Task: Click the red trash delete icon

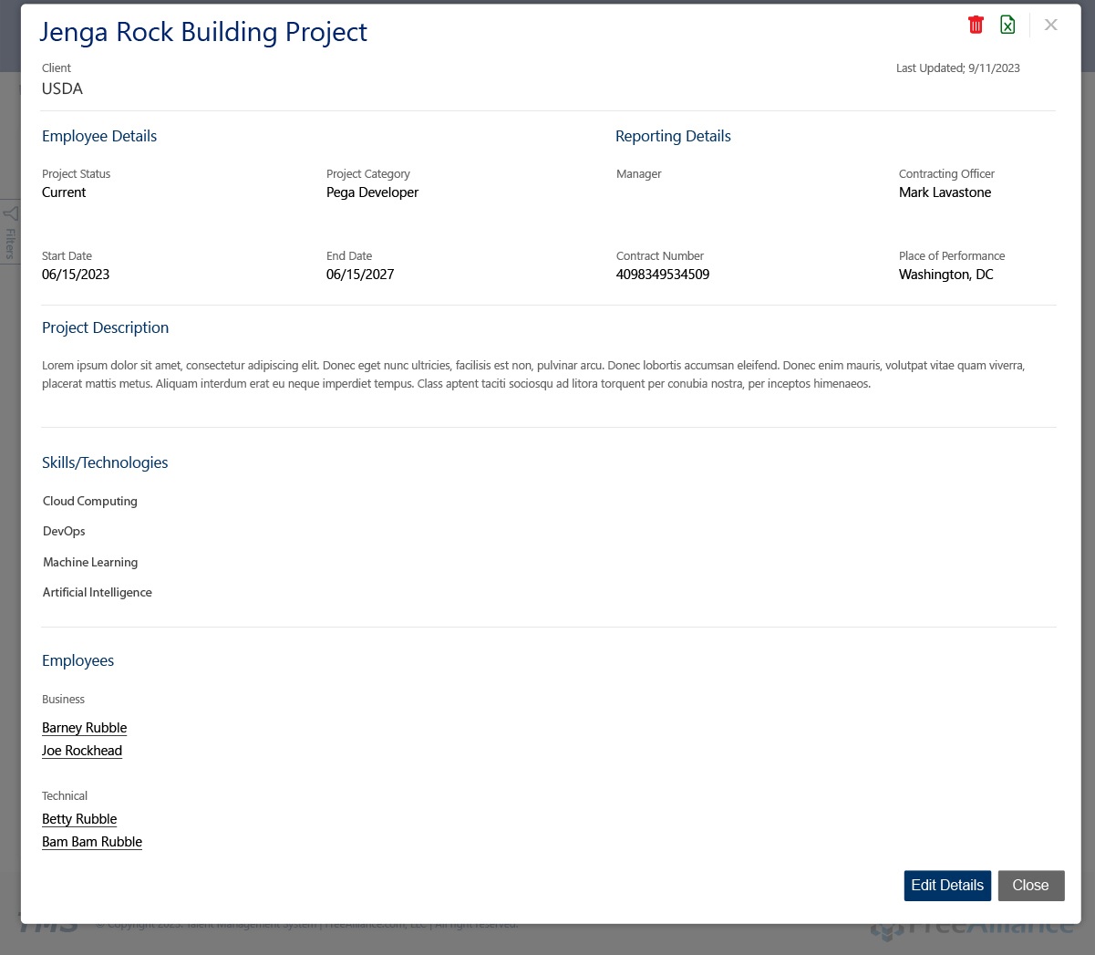Action: [976, 25]
